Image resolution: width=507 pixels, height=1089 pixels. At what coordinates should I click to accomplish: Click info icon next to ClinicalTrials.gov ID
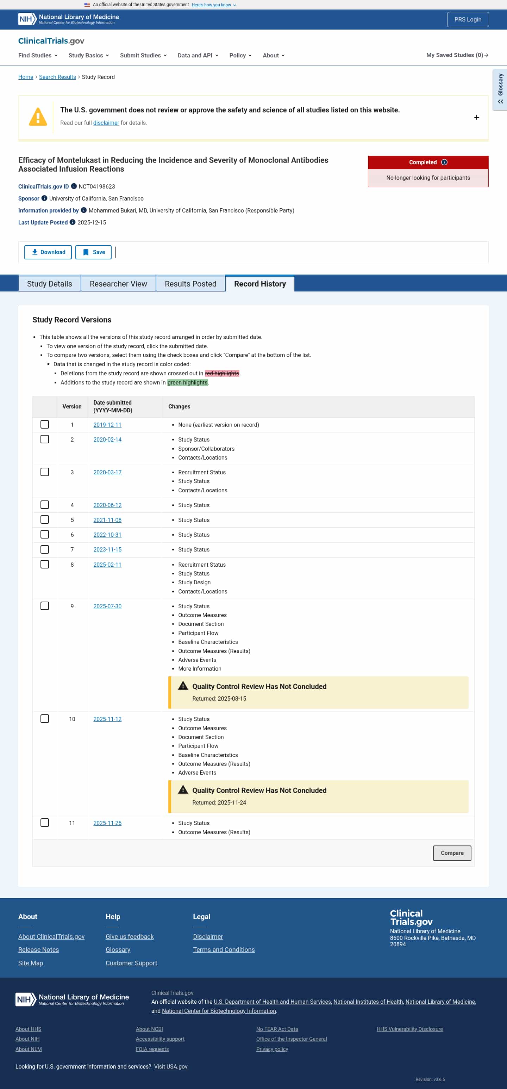(74, 186)
